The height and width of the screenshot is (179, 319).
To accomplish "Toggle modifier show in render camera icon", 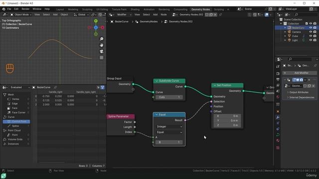I will [x=301, y=80].
